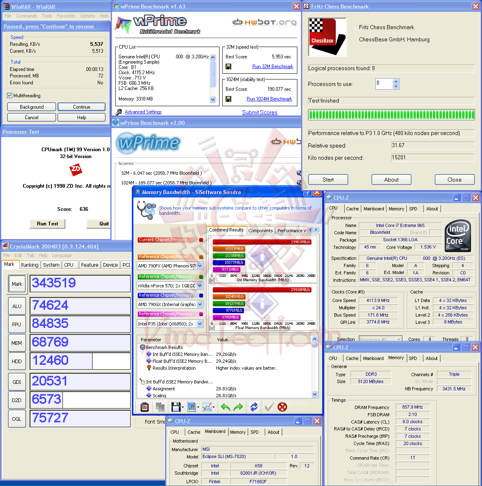
Task: Click Processors to use input field
Action: (x=384, y=83)
